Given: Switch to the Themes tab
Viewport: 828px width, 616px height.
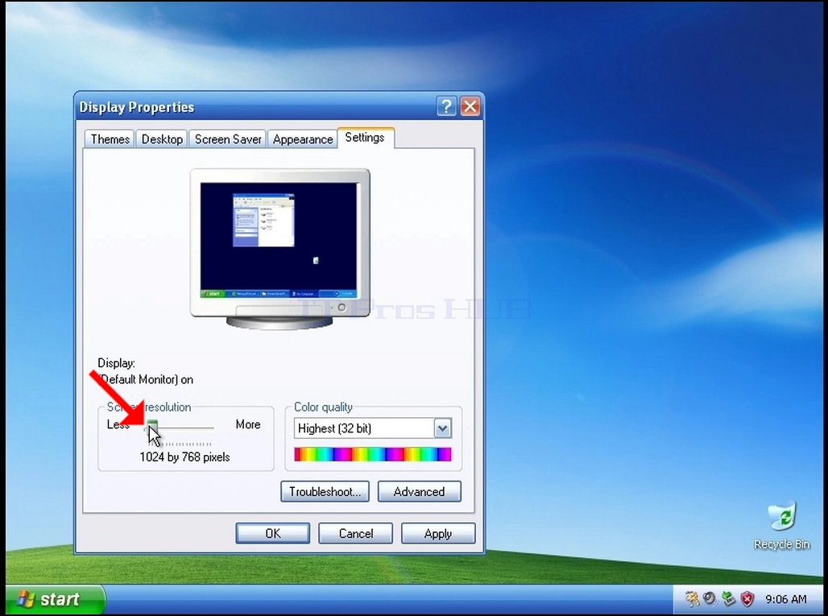Looking at the screenshot, I should [110, 139].
